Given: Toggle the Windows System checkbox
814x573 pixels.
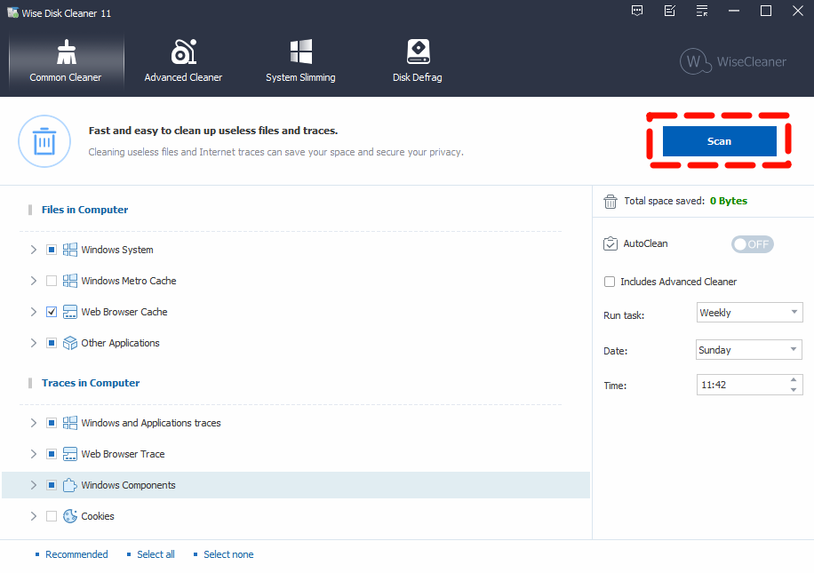Looking at the screenshot, I should (52, 250).
